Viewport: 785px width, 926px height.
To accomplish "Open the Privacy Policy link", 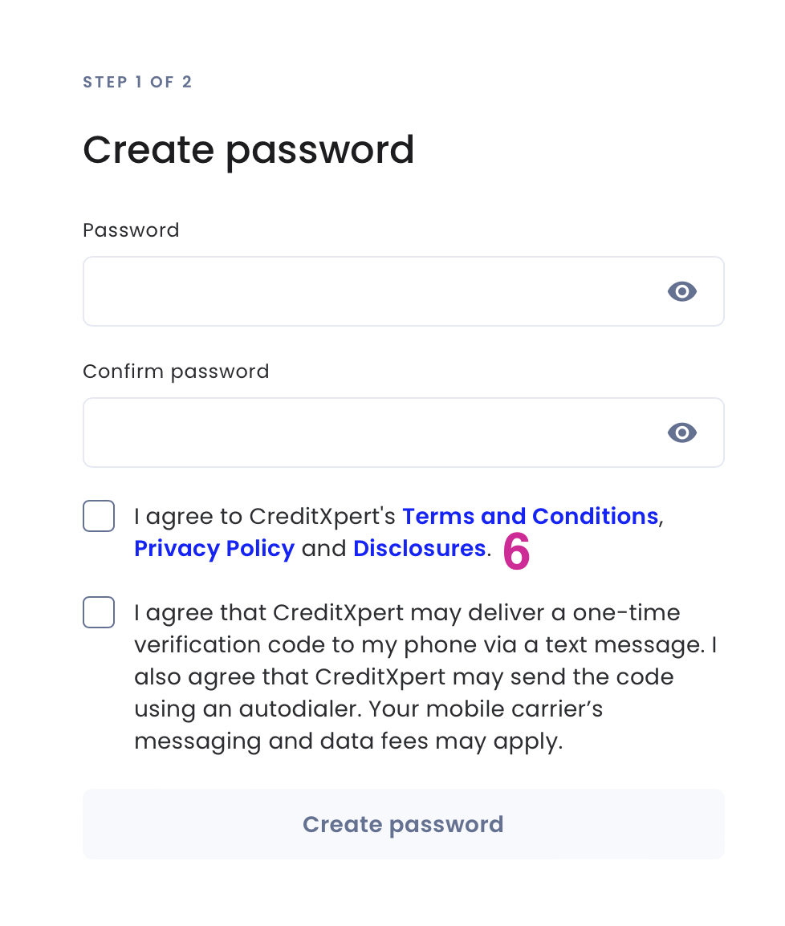I will pos(214,549).
